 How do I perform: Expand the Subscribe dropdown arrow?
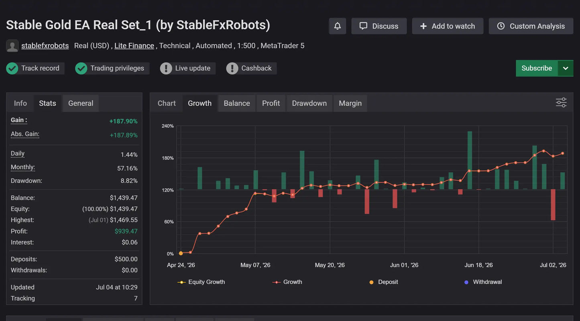point(566,68)
